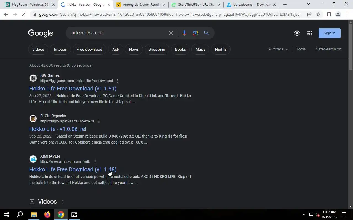Open Hokko Life Free Download (v1.1.48) link
The height and width of the screenshot is (220, 353).
coord(73,169)
